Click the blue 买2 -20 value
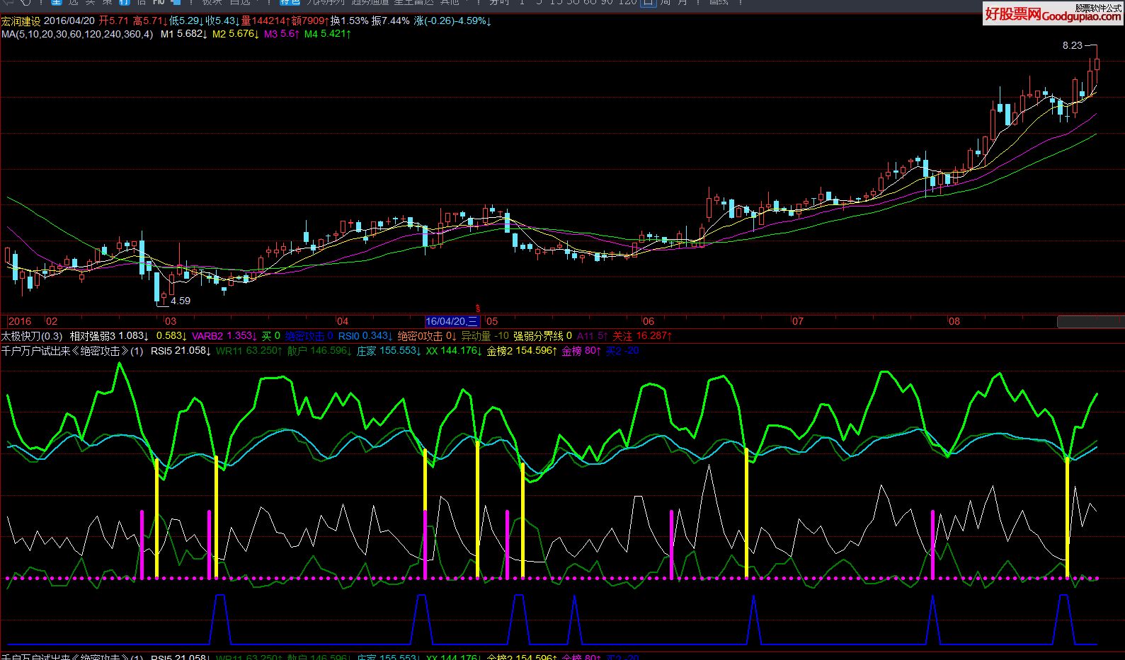 [622, 351]
